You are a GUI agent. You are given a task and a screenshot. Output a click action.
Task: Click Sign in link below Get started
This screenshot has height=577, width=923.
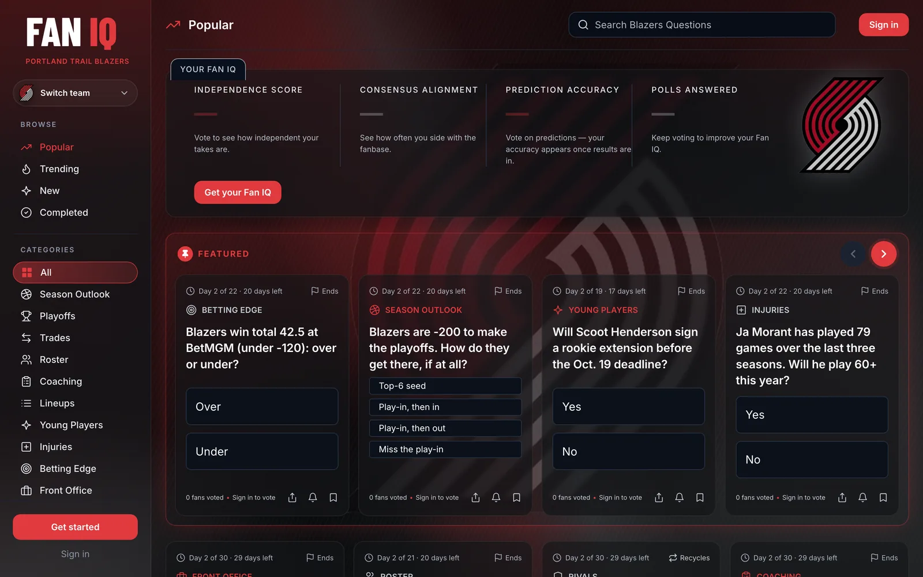point(75,554)
